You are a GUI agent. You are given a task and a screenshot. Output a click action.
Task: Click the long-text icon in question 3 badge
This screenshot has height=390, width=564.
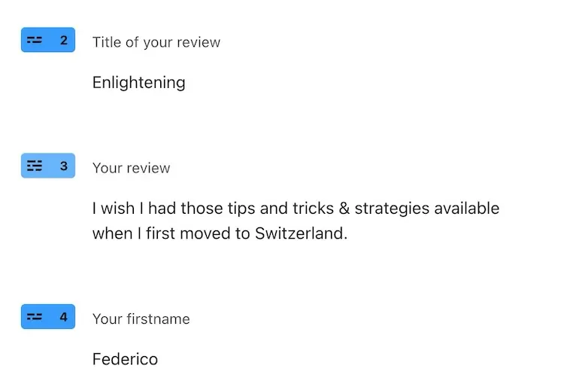click(x=35, y=166)
